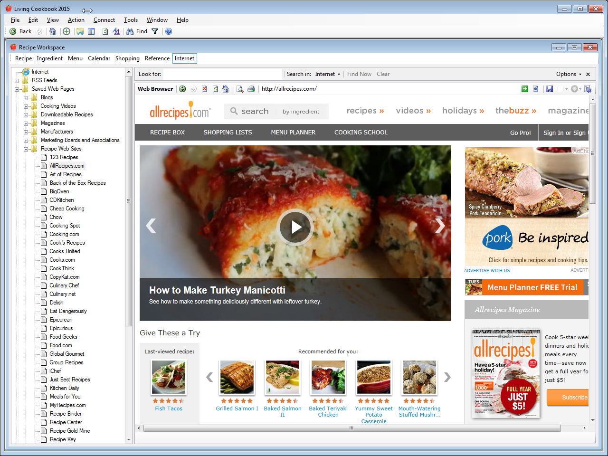Screen dimensions: 608x456
Task: Play the Turkey Manicotti video
Action: tap(295, 227)
